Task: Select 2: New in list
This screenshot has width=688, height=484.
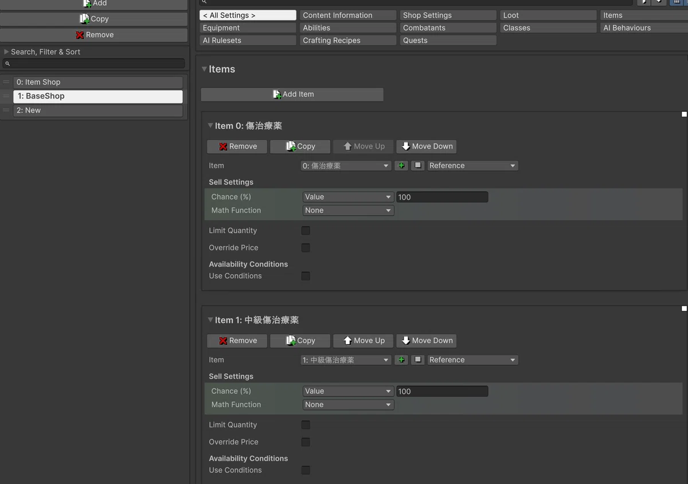Action: point(98,110)
